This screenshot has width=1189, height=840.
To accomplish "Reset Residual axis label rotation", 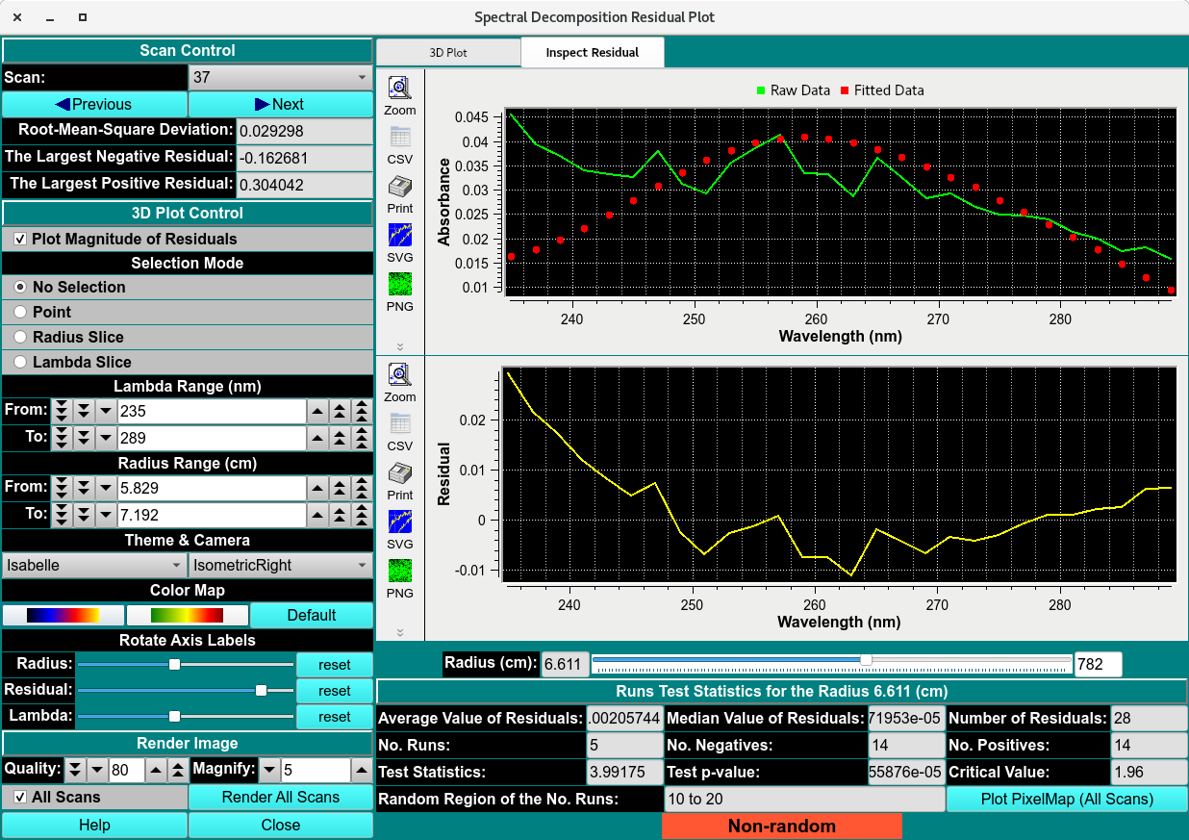I will (x=335, y=690).
